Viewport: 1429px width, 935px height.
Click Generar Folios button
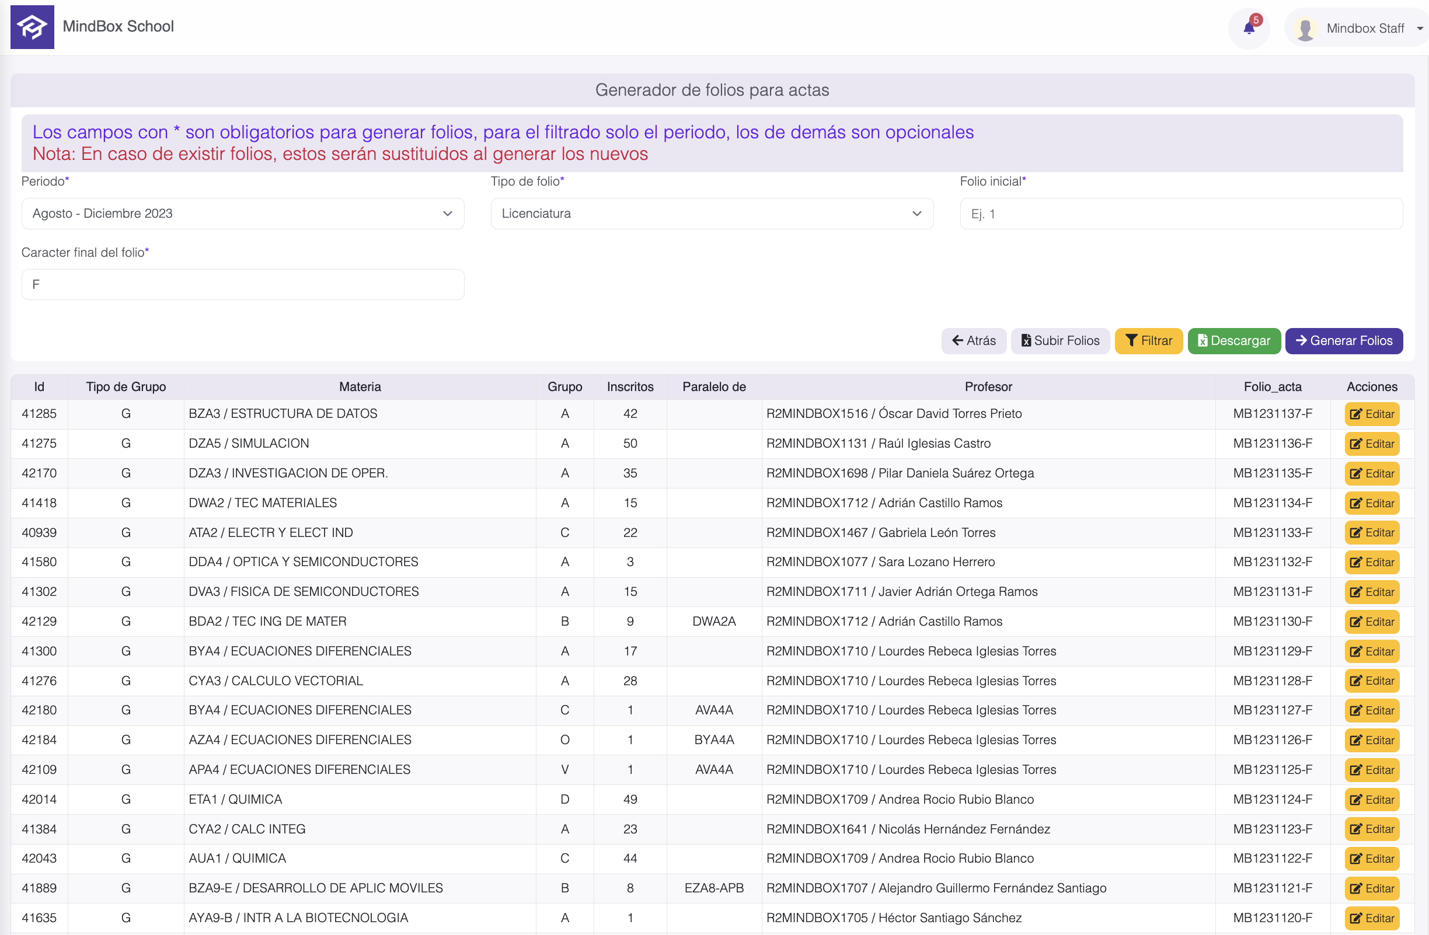coord(1343,341)
